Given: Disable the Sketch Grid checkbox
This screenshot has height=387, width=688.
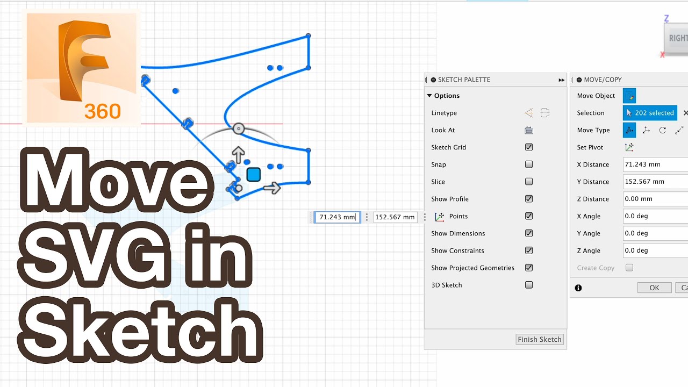Looking at the screenshot, I should click(529, 147).
